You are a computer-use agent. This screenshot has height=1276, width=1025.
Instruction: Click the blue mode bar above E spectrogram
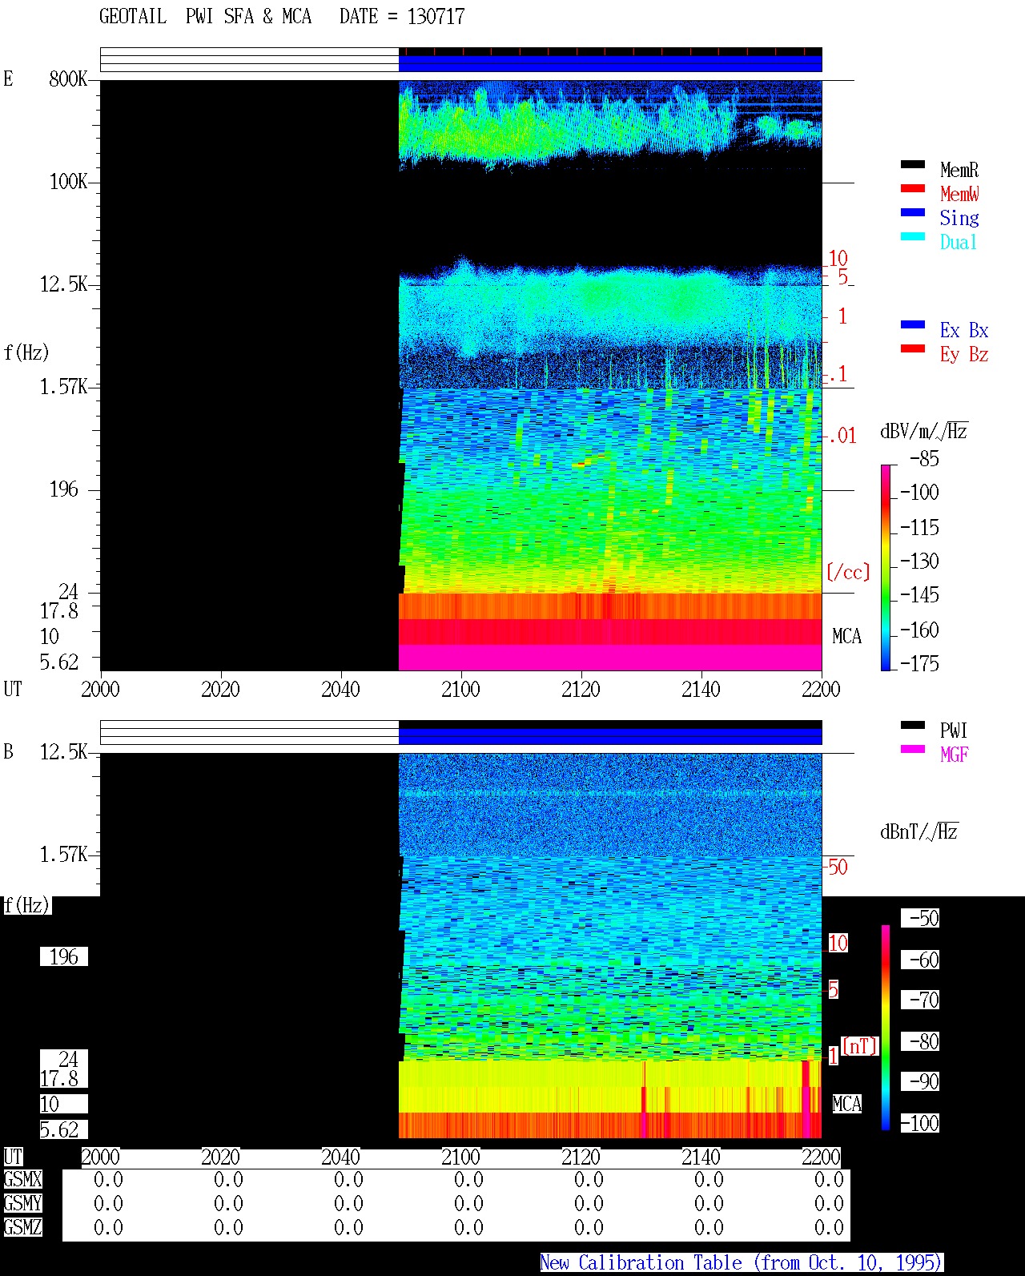(610, 63)
